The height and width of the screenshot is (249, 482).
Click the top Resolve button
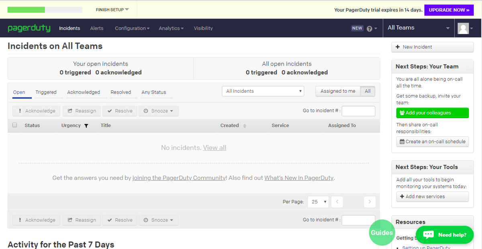[x=120, y=111]
